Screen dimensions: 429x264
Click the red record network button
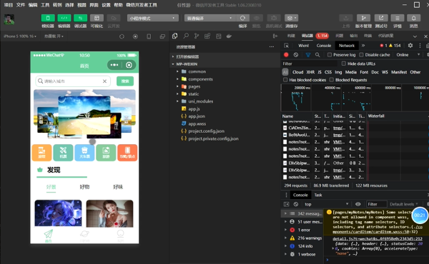coord(286,55)
